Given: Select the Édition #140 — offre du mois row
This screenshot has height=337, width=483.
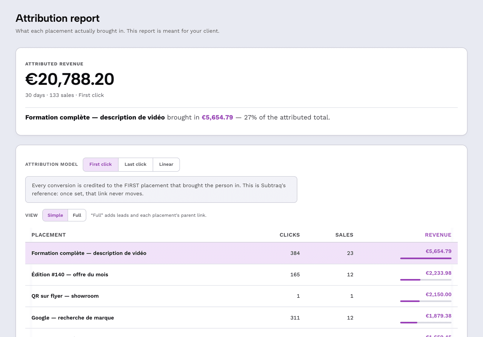Looking at the screenshot, I should tap(241, 275).
